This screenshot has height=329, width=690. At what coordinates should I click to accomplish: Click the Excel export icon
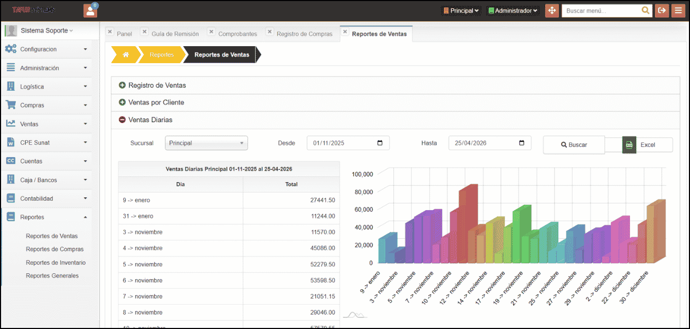tap(629, 144)
